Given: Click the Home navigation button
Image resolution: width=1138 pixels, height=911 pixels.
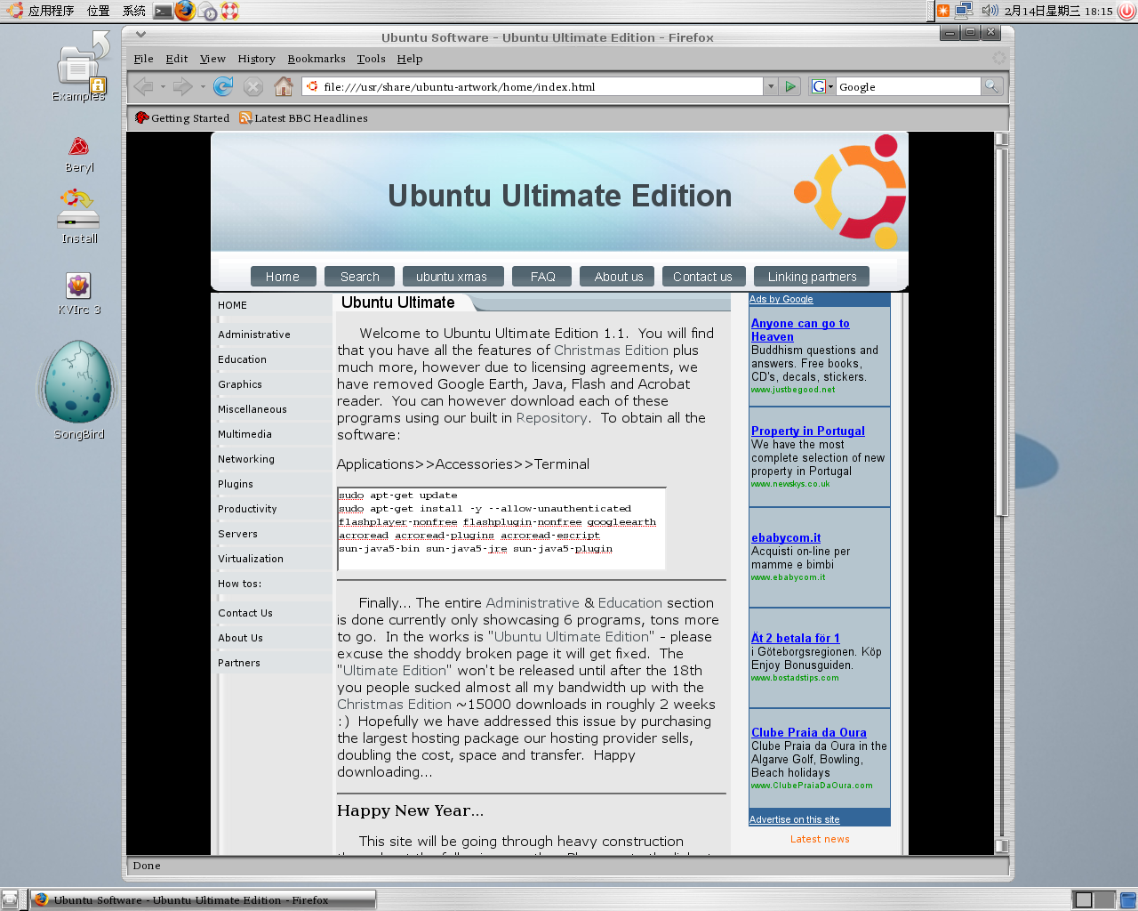Looking at the screenshot, I should tap(283, 277).
